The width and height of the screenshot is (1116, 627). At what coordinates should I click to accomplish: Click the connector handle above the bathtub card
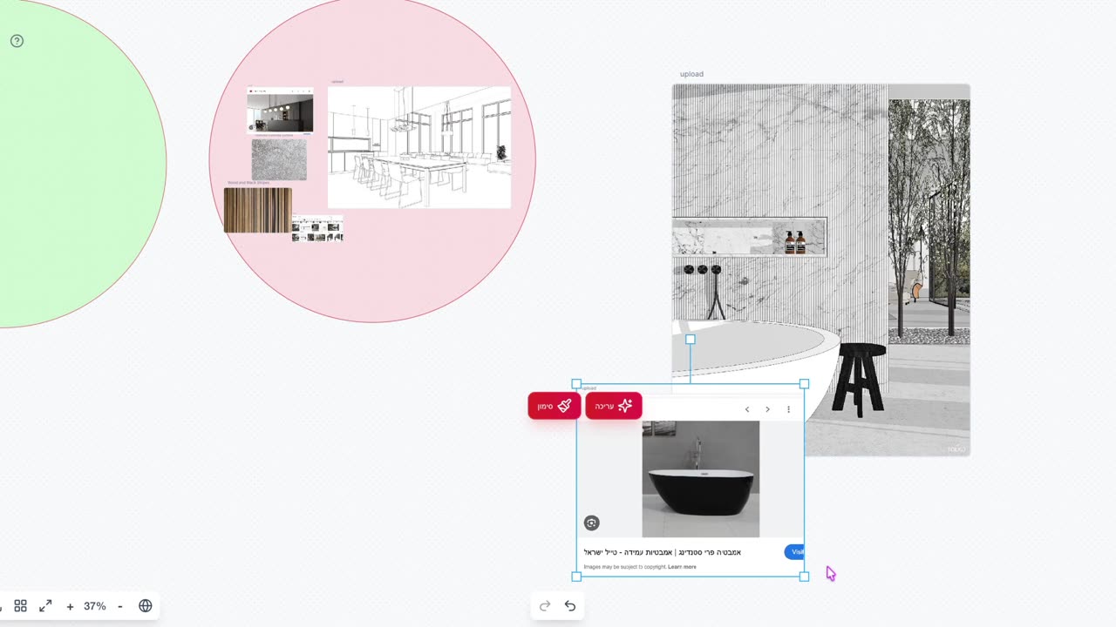691,340
